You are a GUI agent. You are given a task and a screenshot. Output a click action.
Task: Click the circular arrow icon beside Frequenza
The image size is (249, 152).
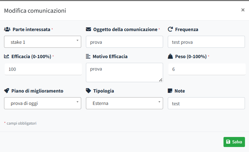pos(170,29)
